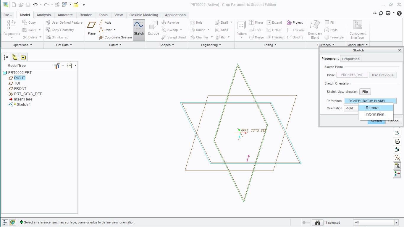
Task: Click the Solidify tool
Action: 295,37
